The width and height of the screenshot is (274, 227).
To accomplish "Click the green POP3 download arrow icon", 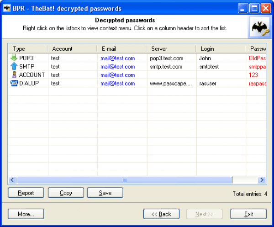I will pyautogui.click(x=14, y=58).
